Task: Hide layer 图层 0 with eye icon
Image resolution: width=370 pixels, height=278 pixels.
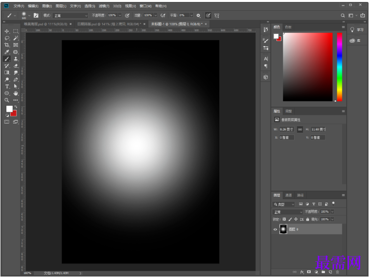Action: point(275,229)
